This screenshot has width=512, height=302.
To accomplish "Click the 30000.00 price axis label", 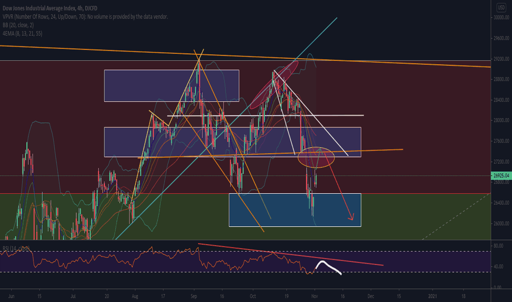I will (501, 18).
